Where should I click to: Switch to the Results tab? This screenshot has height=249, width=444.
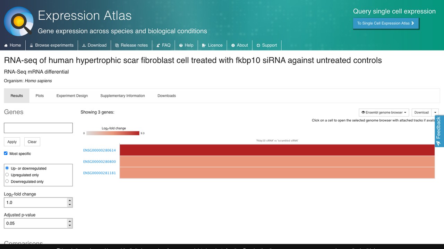coord(17,96)
